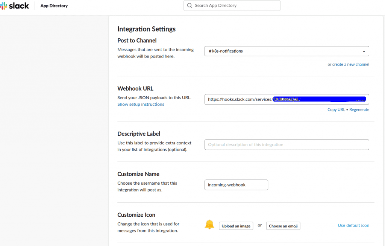Click the chevron arrow in channel selector

click(x=364, y=51)
